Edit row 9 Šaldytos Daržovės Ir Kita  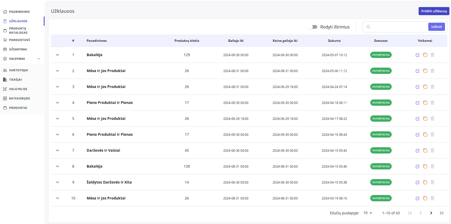pos(418,182)
